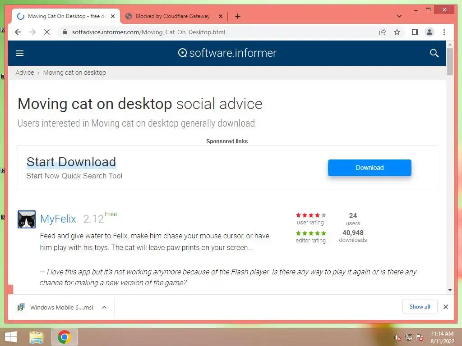This screenshot has height=346, width=462.
Task: Click Moving cat on desktop breadcrumb
Action: pos(74,73)
